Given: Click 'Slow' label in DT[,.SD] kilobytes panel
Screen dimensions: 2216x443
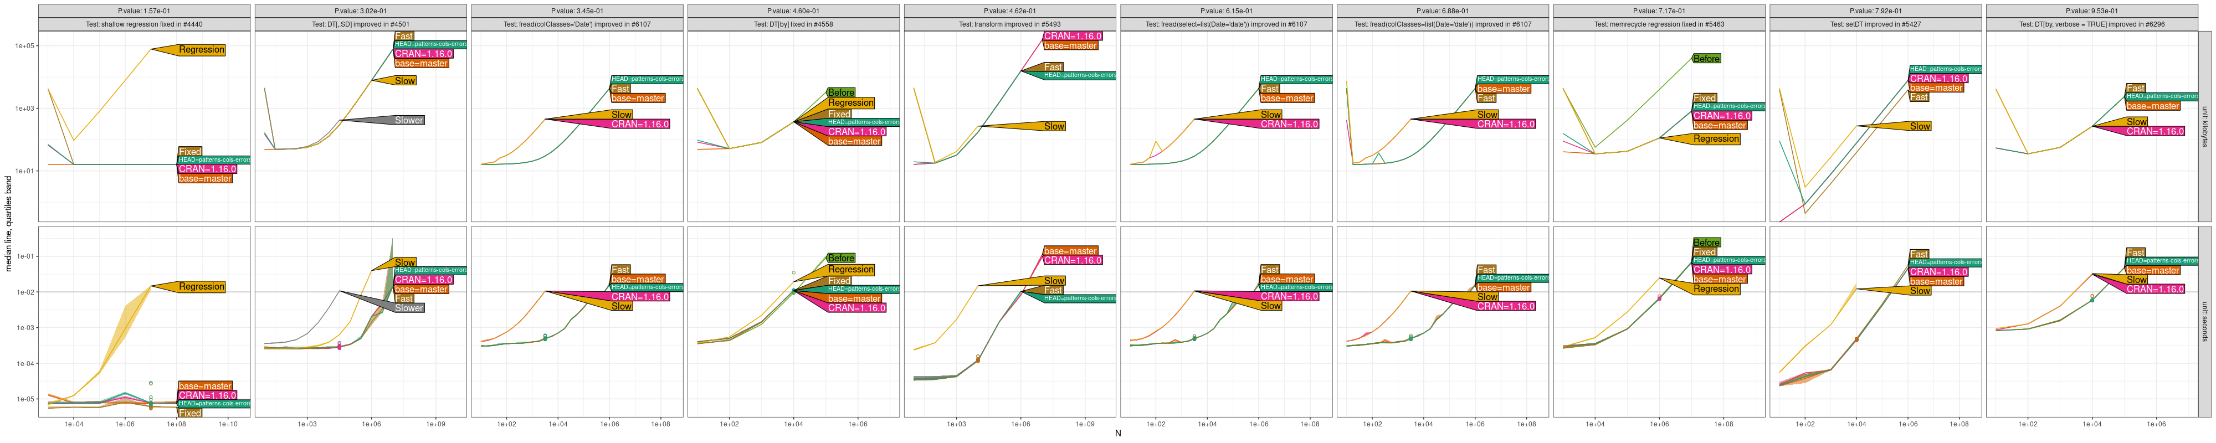Looking at the screenshot, I should (405, 81).
